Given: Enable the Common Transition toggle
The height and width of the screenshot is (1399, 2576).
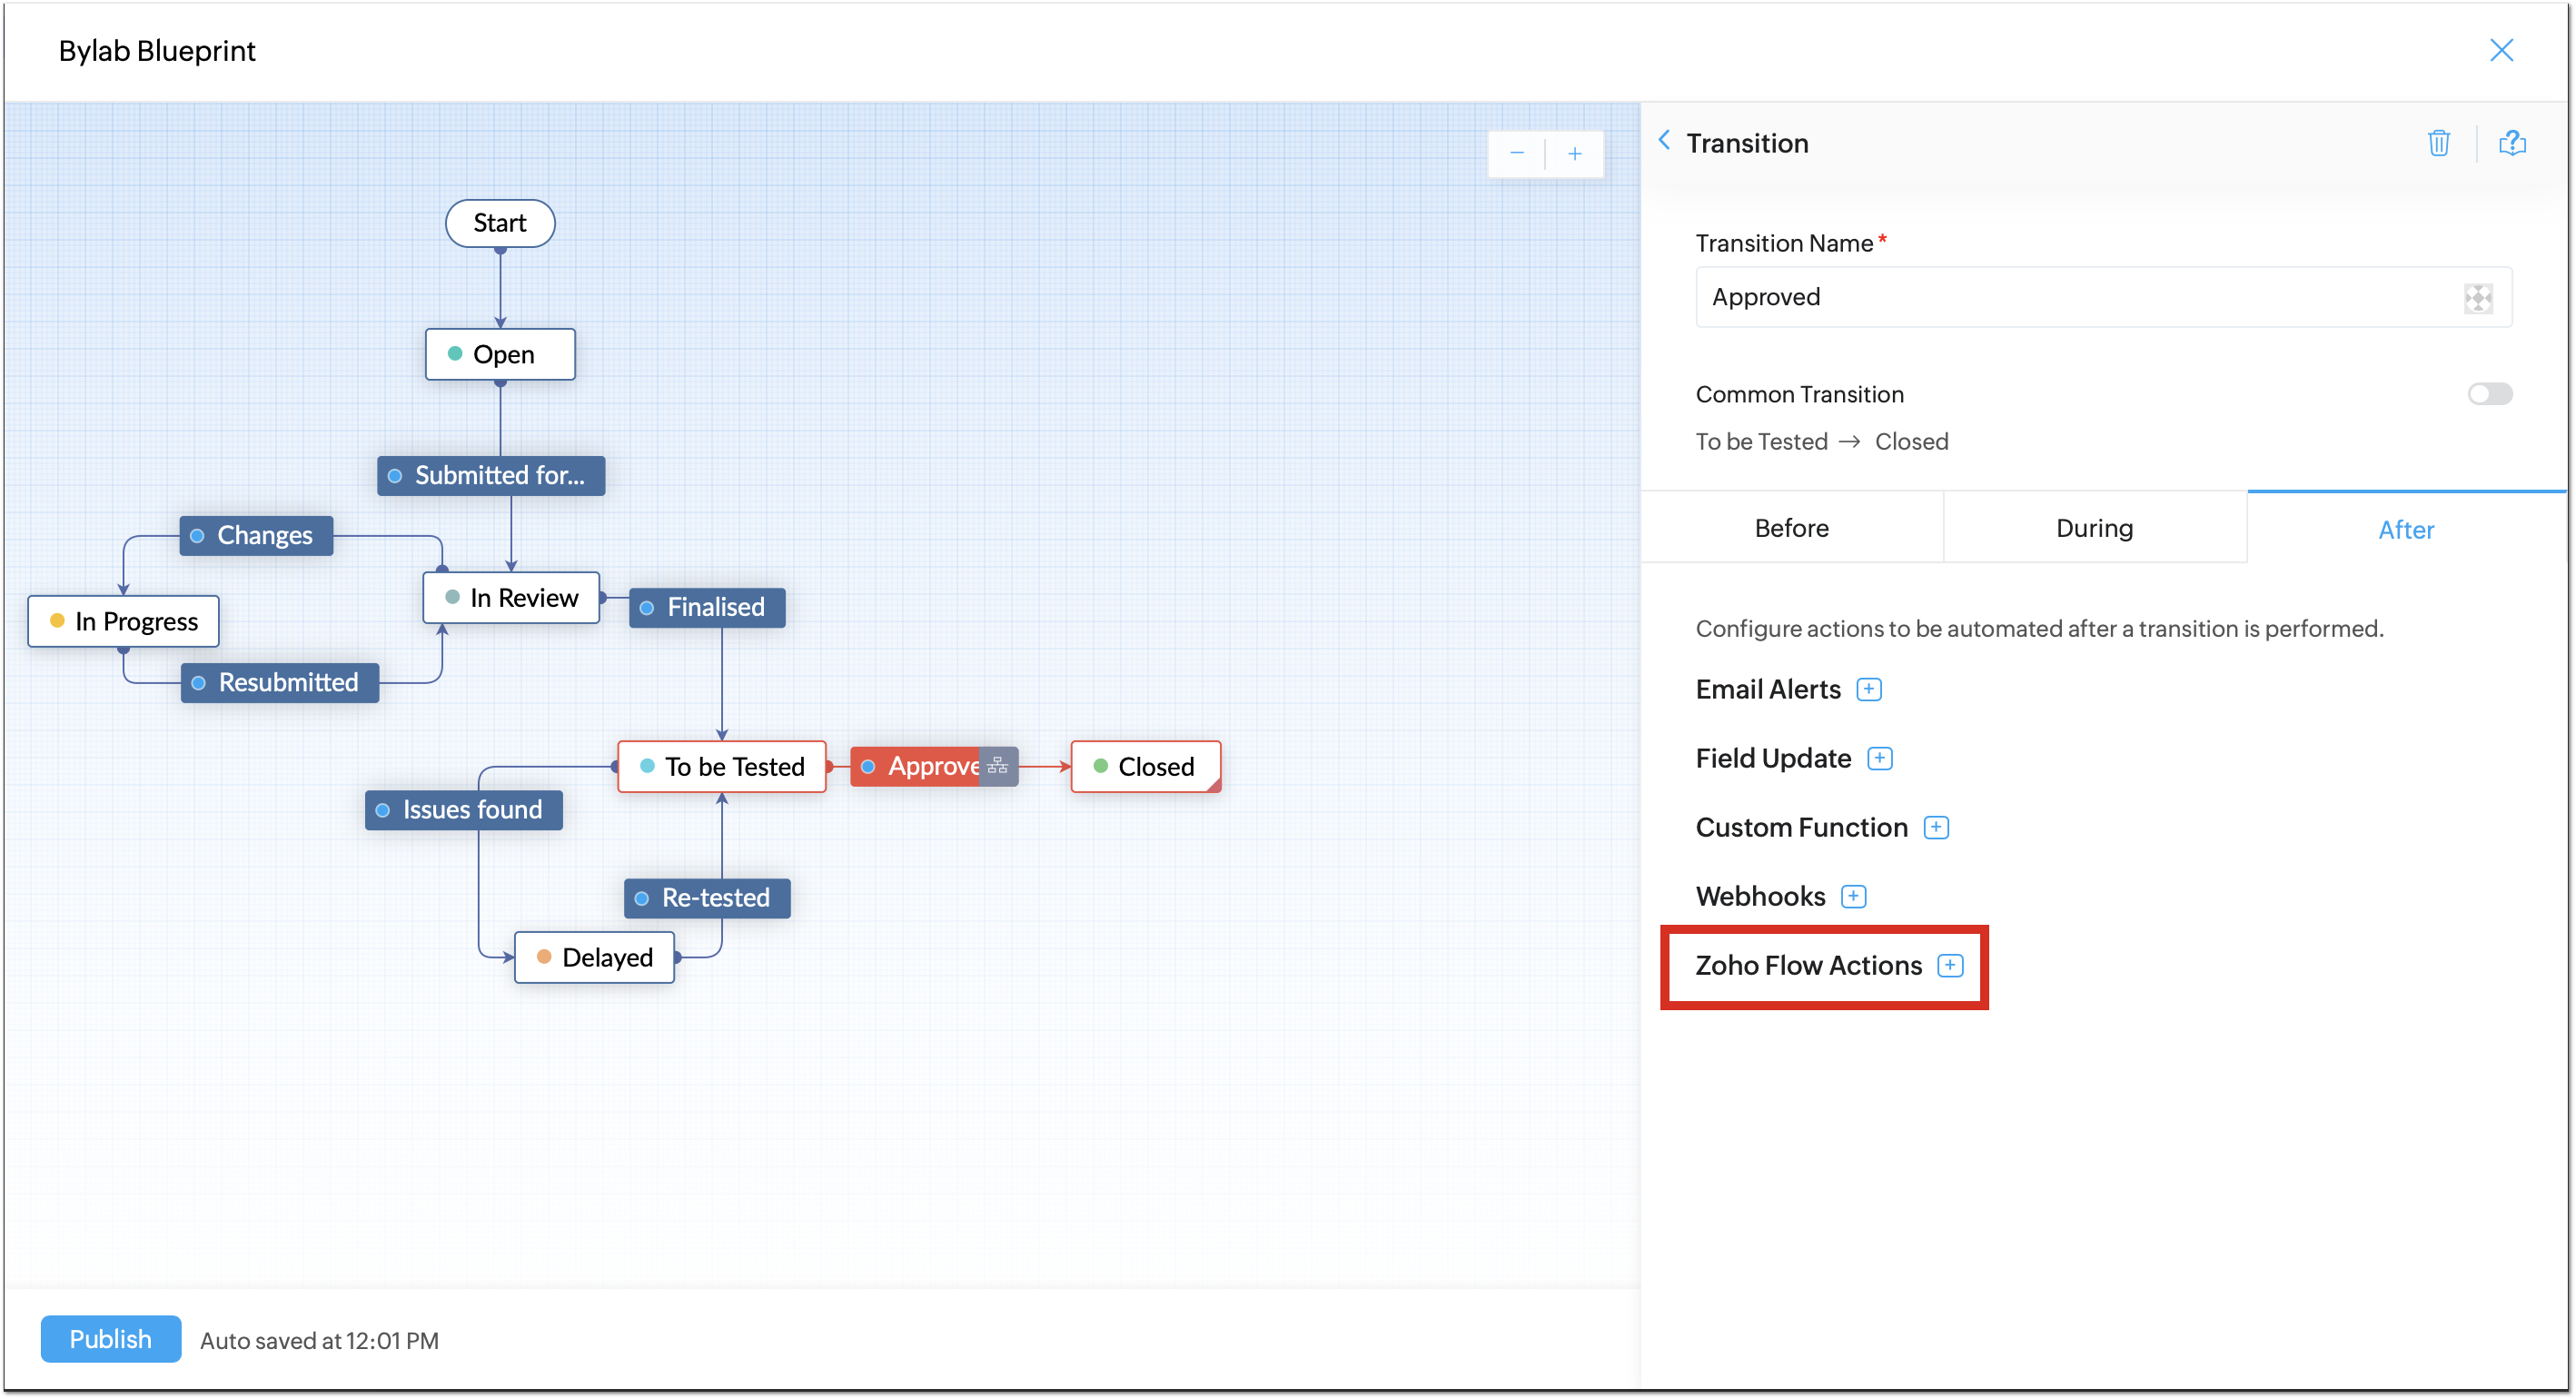Looking at the screenshot, I should click(2488, 394).
